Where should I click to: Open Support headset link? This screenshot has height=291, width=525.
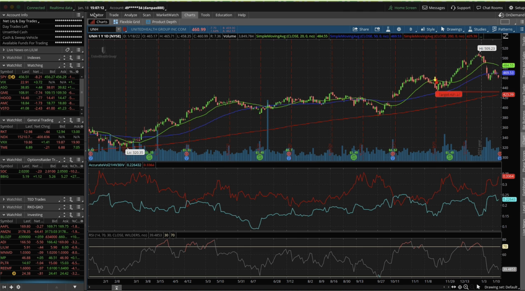point(460,8)
